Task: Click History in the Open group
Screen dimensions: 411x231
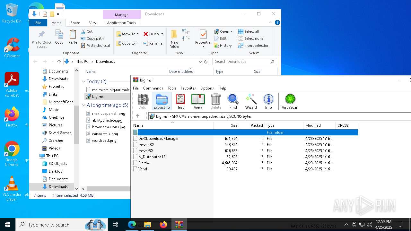Action: (223, 46)
